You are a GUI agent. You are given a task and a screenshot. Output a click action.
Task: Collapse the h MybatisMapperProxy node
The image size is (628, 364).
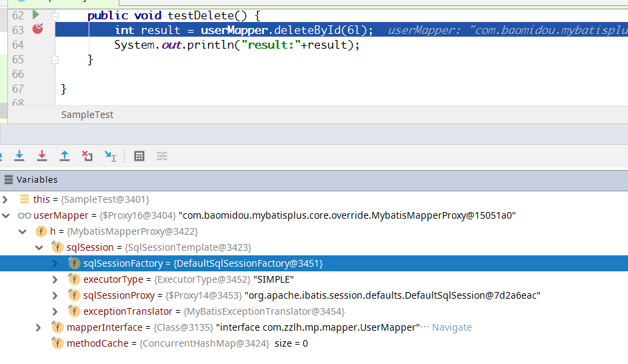tap(23, 231)
